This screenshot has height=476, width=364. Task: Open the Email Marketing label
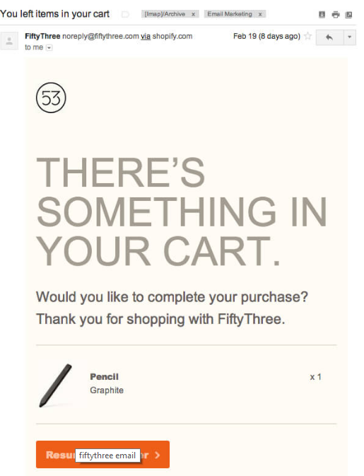230,14
